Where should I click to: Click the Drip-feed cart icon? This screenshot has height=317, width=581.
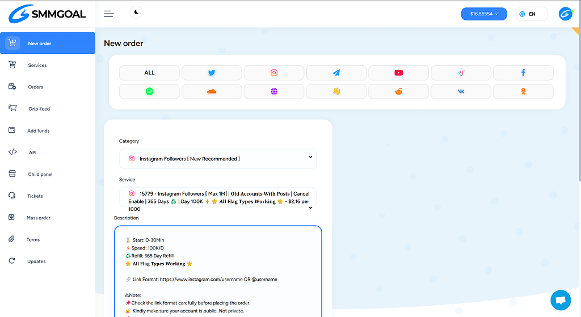click(12, 108)
